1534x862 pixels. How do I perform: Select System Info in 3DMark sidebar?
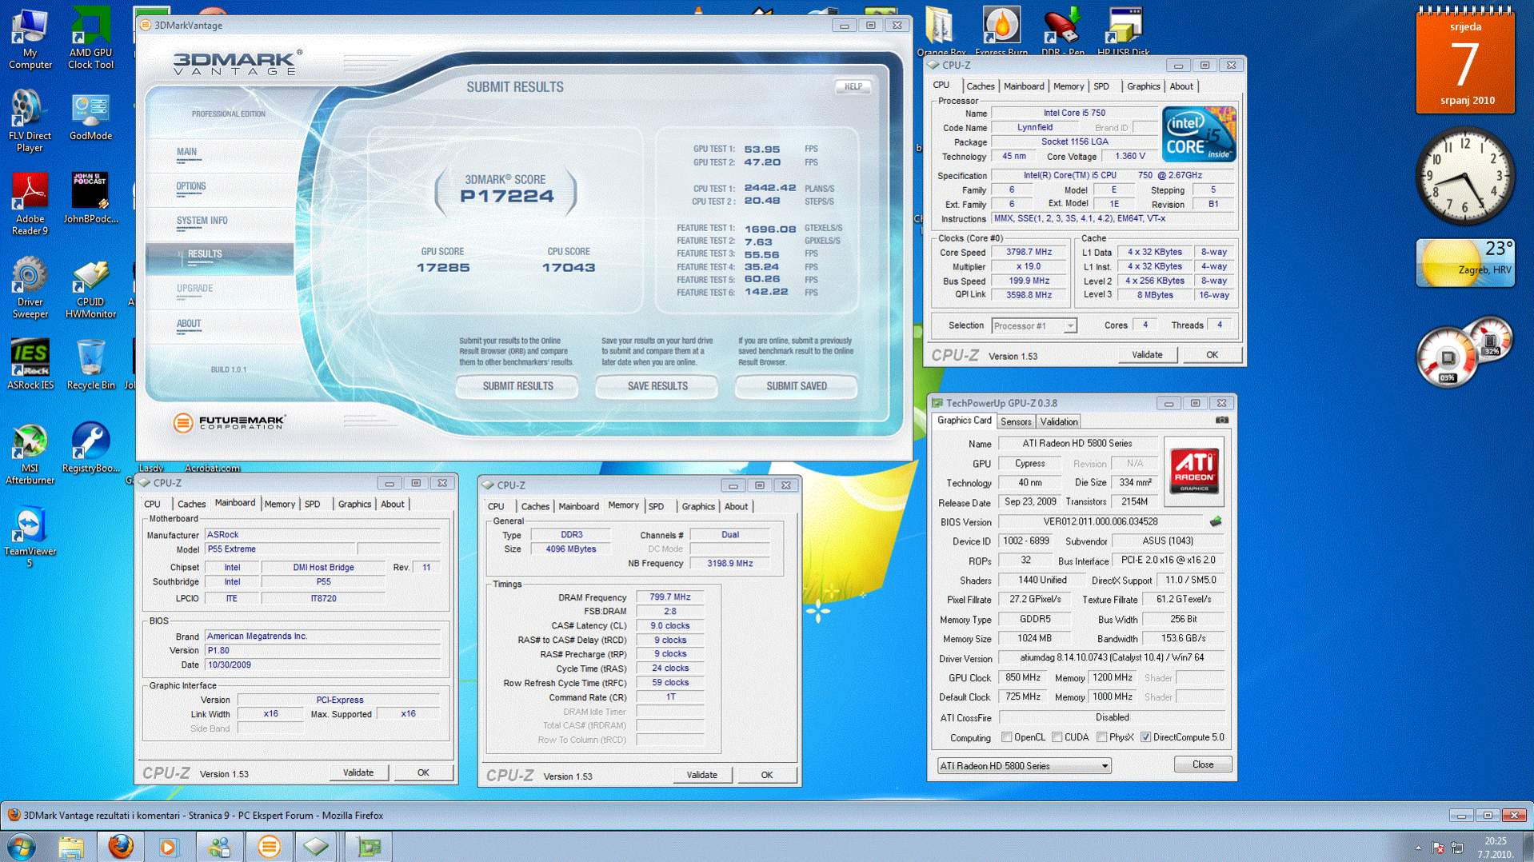[x=202, y=221]
